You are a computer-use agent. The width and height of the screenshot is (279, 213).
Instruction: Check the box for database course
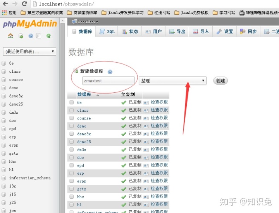coord(72,118)
